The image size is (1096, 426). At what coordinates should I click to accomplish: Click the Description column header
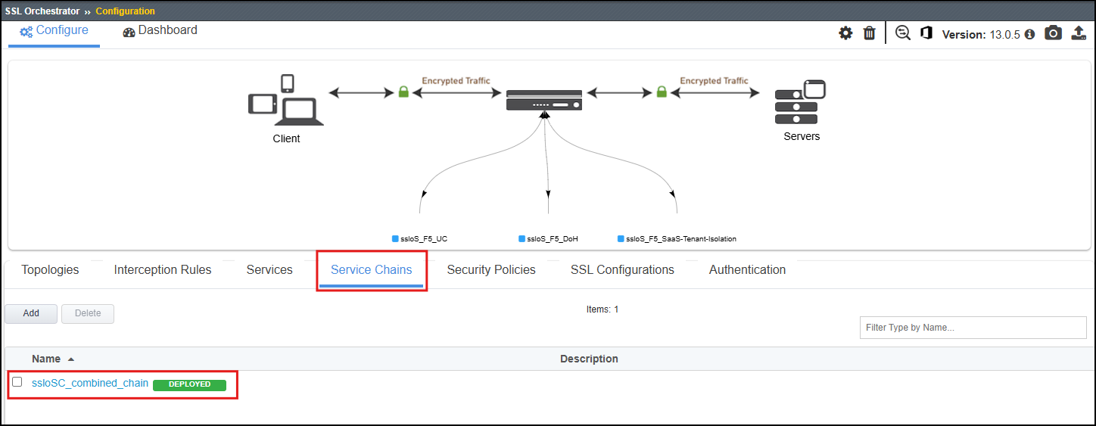589,359
